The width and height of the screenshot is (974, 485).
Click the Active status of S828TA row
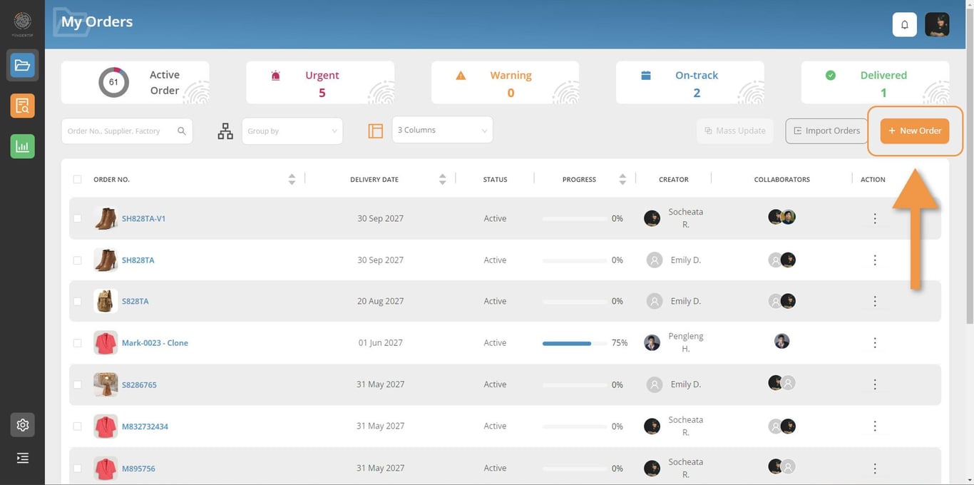(x=495, y=302)
